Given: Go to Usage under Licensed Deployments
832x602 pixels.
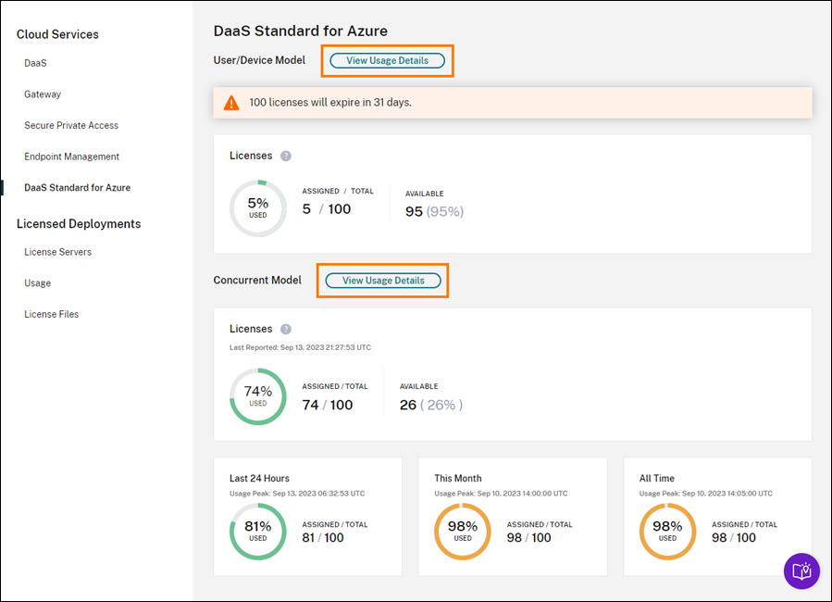Looking at the screenshot, I should 37,283.
